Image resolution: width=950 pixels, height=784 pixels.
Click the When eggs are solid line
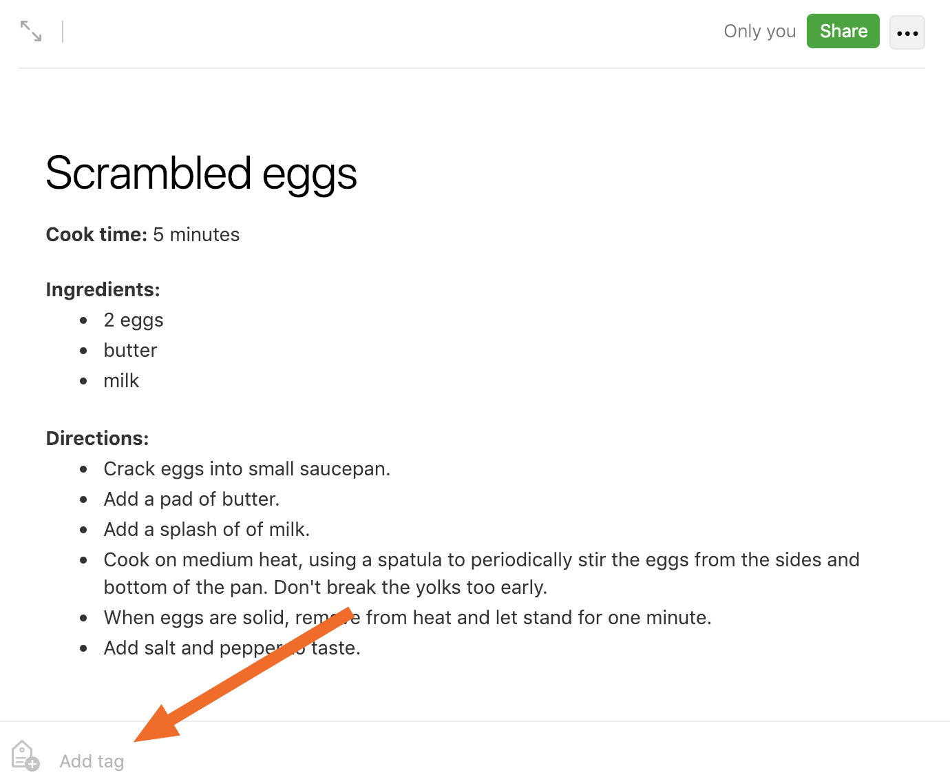point(408,617)
